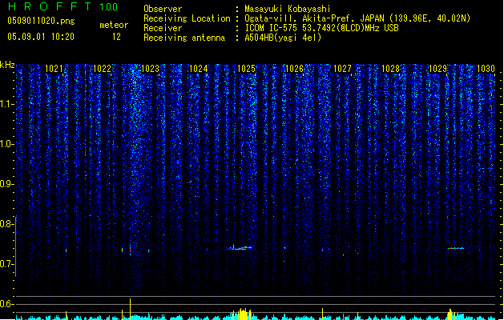Select the filename 0509011020.png

41,21
